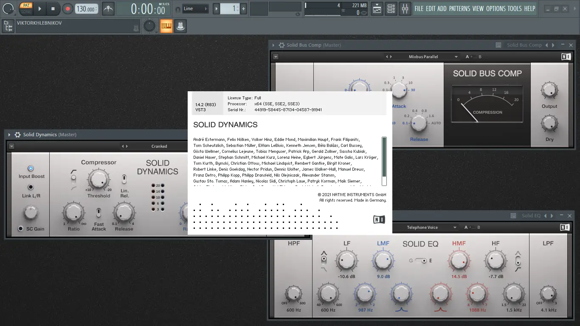This screenshot has height=326, width=580.
Task: Click the knob icon beside the piano keyboard button
Action: [180, 26]
